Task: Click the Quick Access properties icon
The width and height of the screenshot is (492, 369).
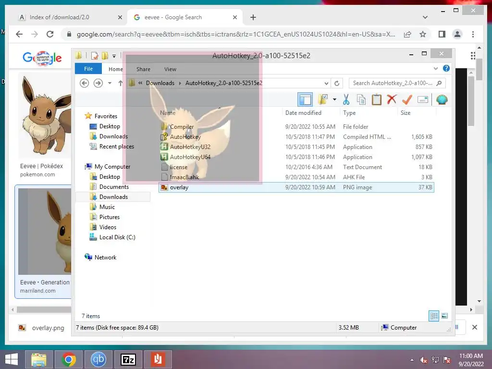Action: pyautogui.click(x=95, y=56)
